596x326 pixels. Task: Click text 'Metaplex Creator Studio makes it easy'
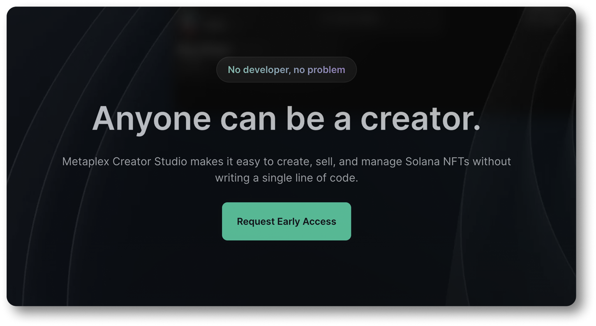162,161
